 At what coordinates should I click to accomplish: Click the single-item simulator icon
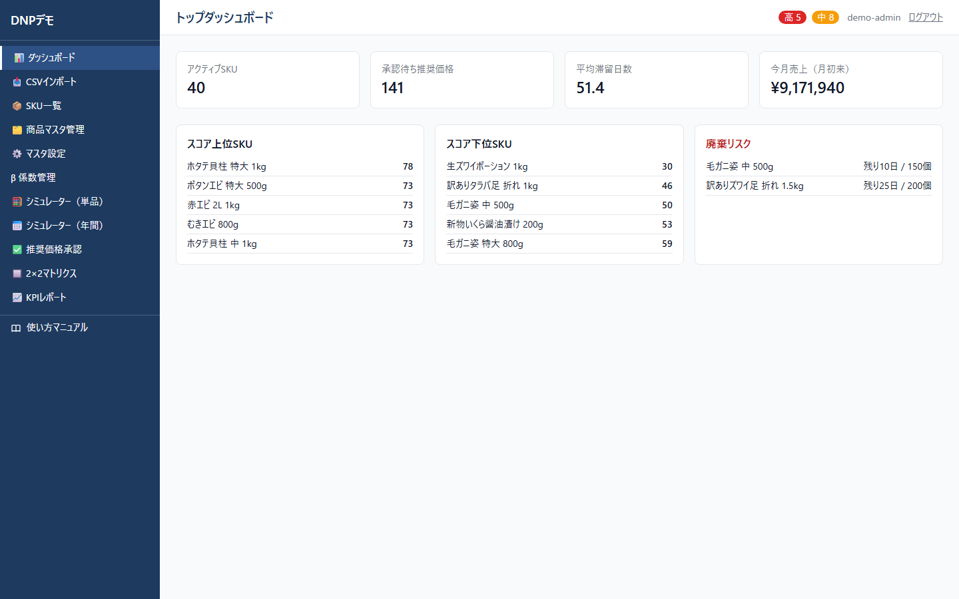click(17, 202)
